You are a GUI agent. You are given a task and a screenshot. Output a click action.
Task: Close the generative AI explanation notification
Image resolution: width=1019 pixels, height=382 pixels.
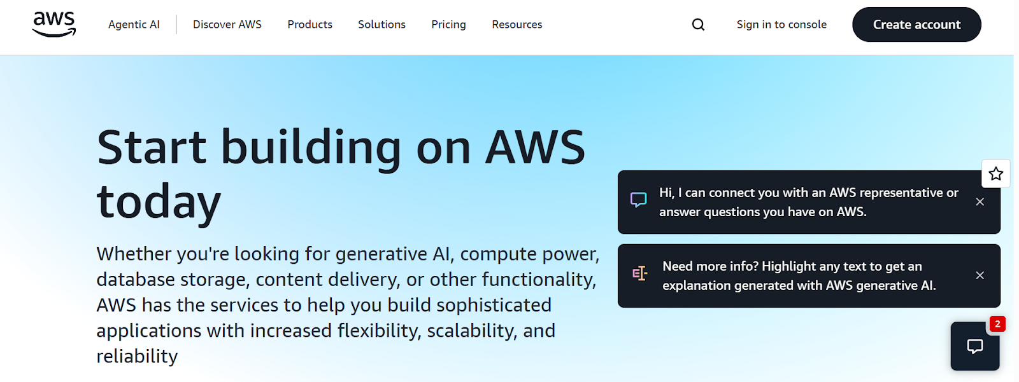click(980, 275)
